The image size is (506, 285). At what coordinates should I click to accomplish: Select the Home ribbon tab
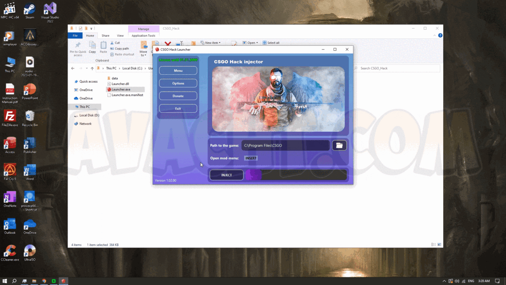pyautogui.click(x=90, y=35)
